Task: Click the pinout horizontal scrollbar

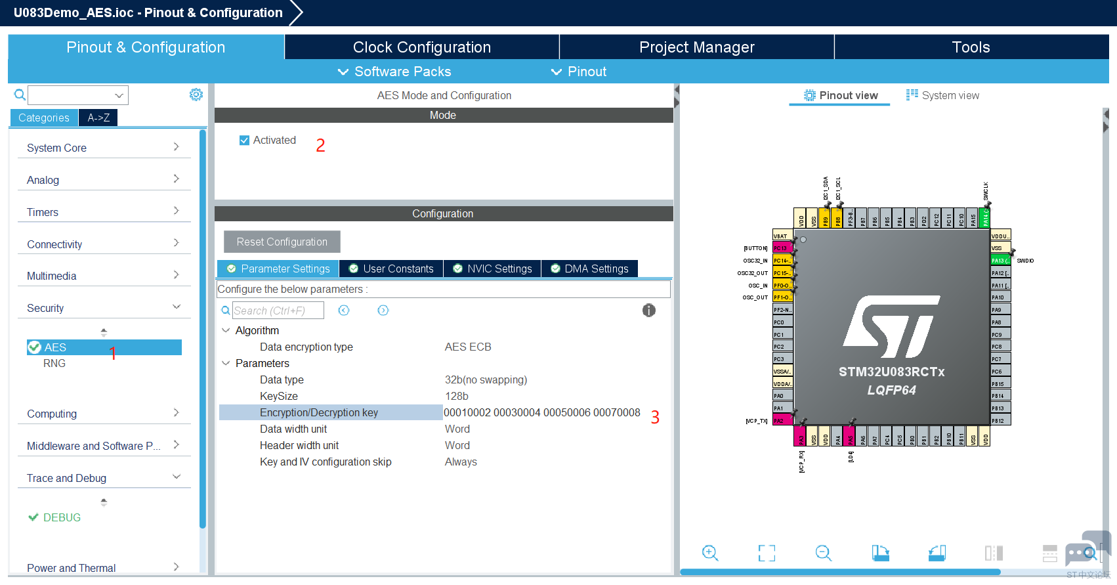Action: 840,572
